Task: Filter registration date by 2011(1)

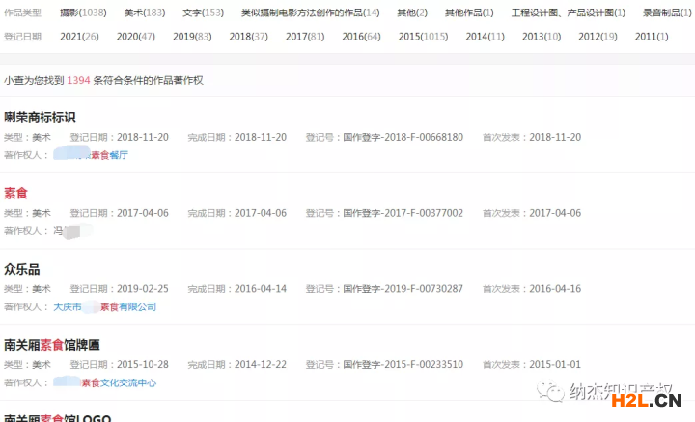Action: [x=652, y=37]
